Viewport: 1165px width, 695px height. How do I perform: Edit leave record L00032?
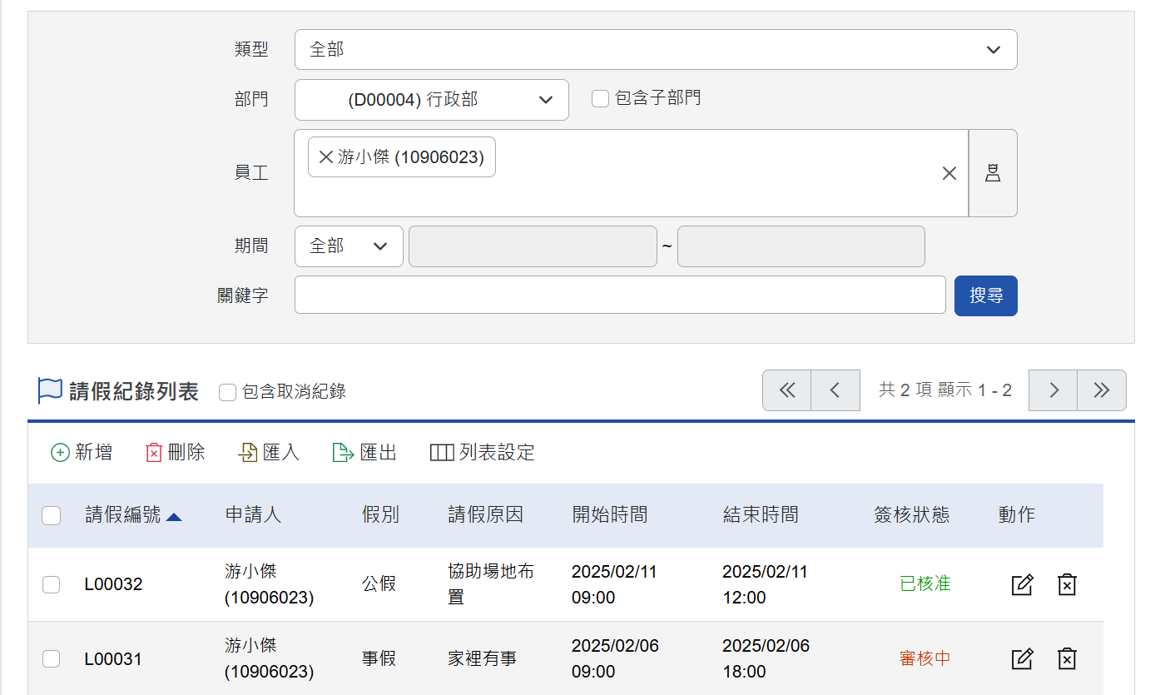[1022, 584]
